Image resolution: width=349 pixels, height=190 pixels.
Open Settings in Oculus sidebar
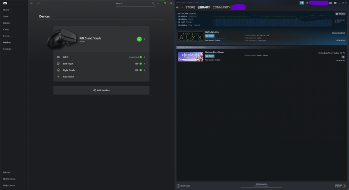pyautogui.click(x=7, y=49)
